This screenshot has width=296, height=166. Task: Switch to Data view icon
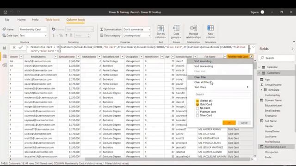5,56
